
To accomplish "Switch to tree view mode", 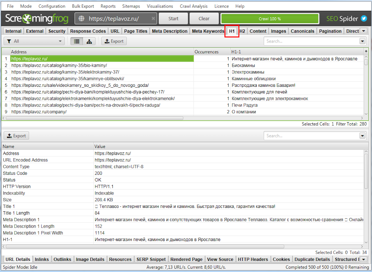I will [89, 41].
